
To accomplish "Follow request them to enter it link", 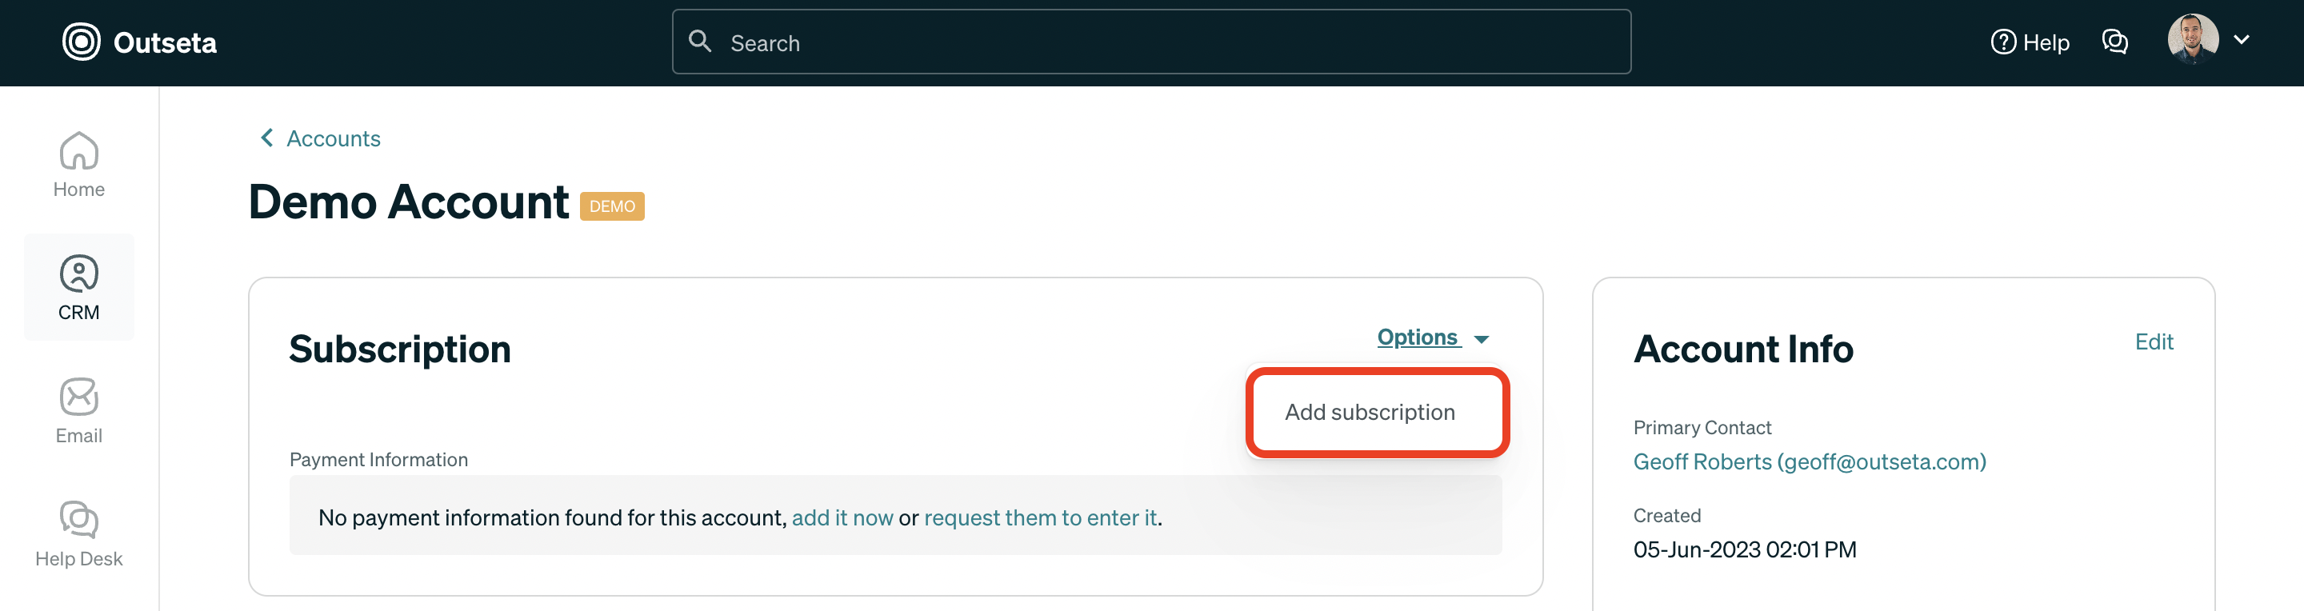I will 1040,517.
